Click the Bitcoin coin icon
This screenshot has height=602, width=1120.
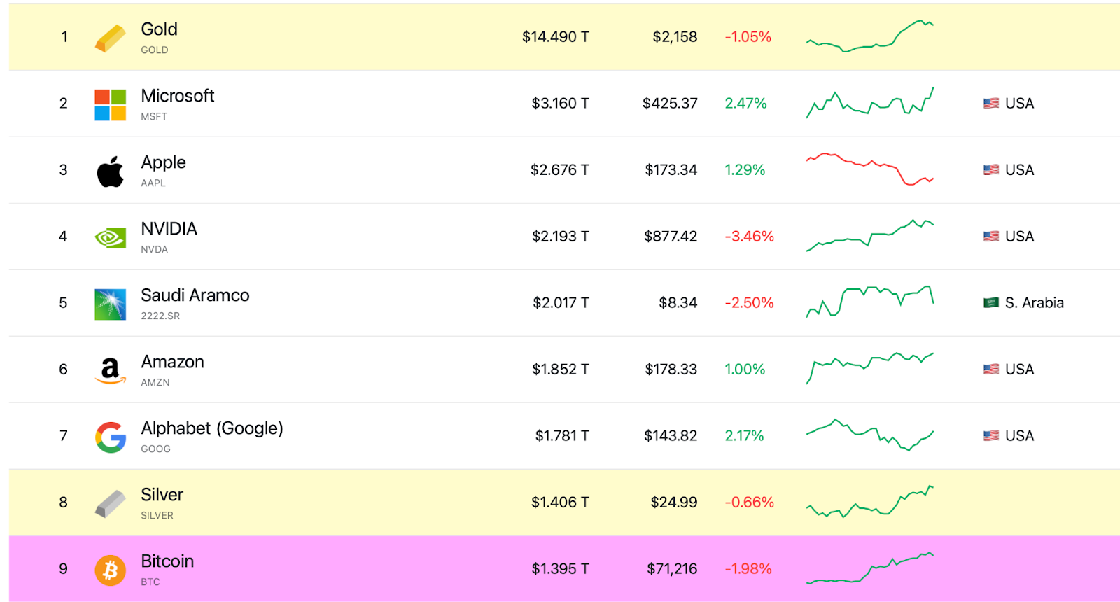click(x=110, y=570)
